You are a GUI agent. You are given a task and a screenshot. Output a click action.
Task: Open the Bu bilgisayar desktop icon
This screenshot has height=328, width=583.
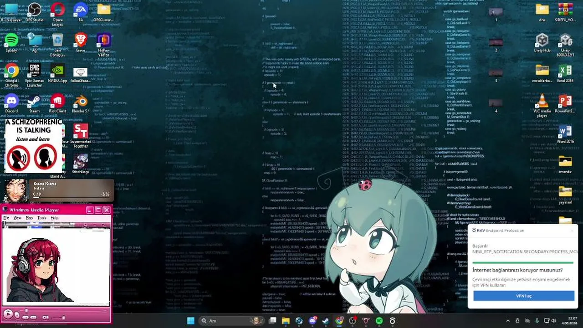(11, 12)
